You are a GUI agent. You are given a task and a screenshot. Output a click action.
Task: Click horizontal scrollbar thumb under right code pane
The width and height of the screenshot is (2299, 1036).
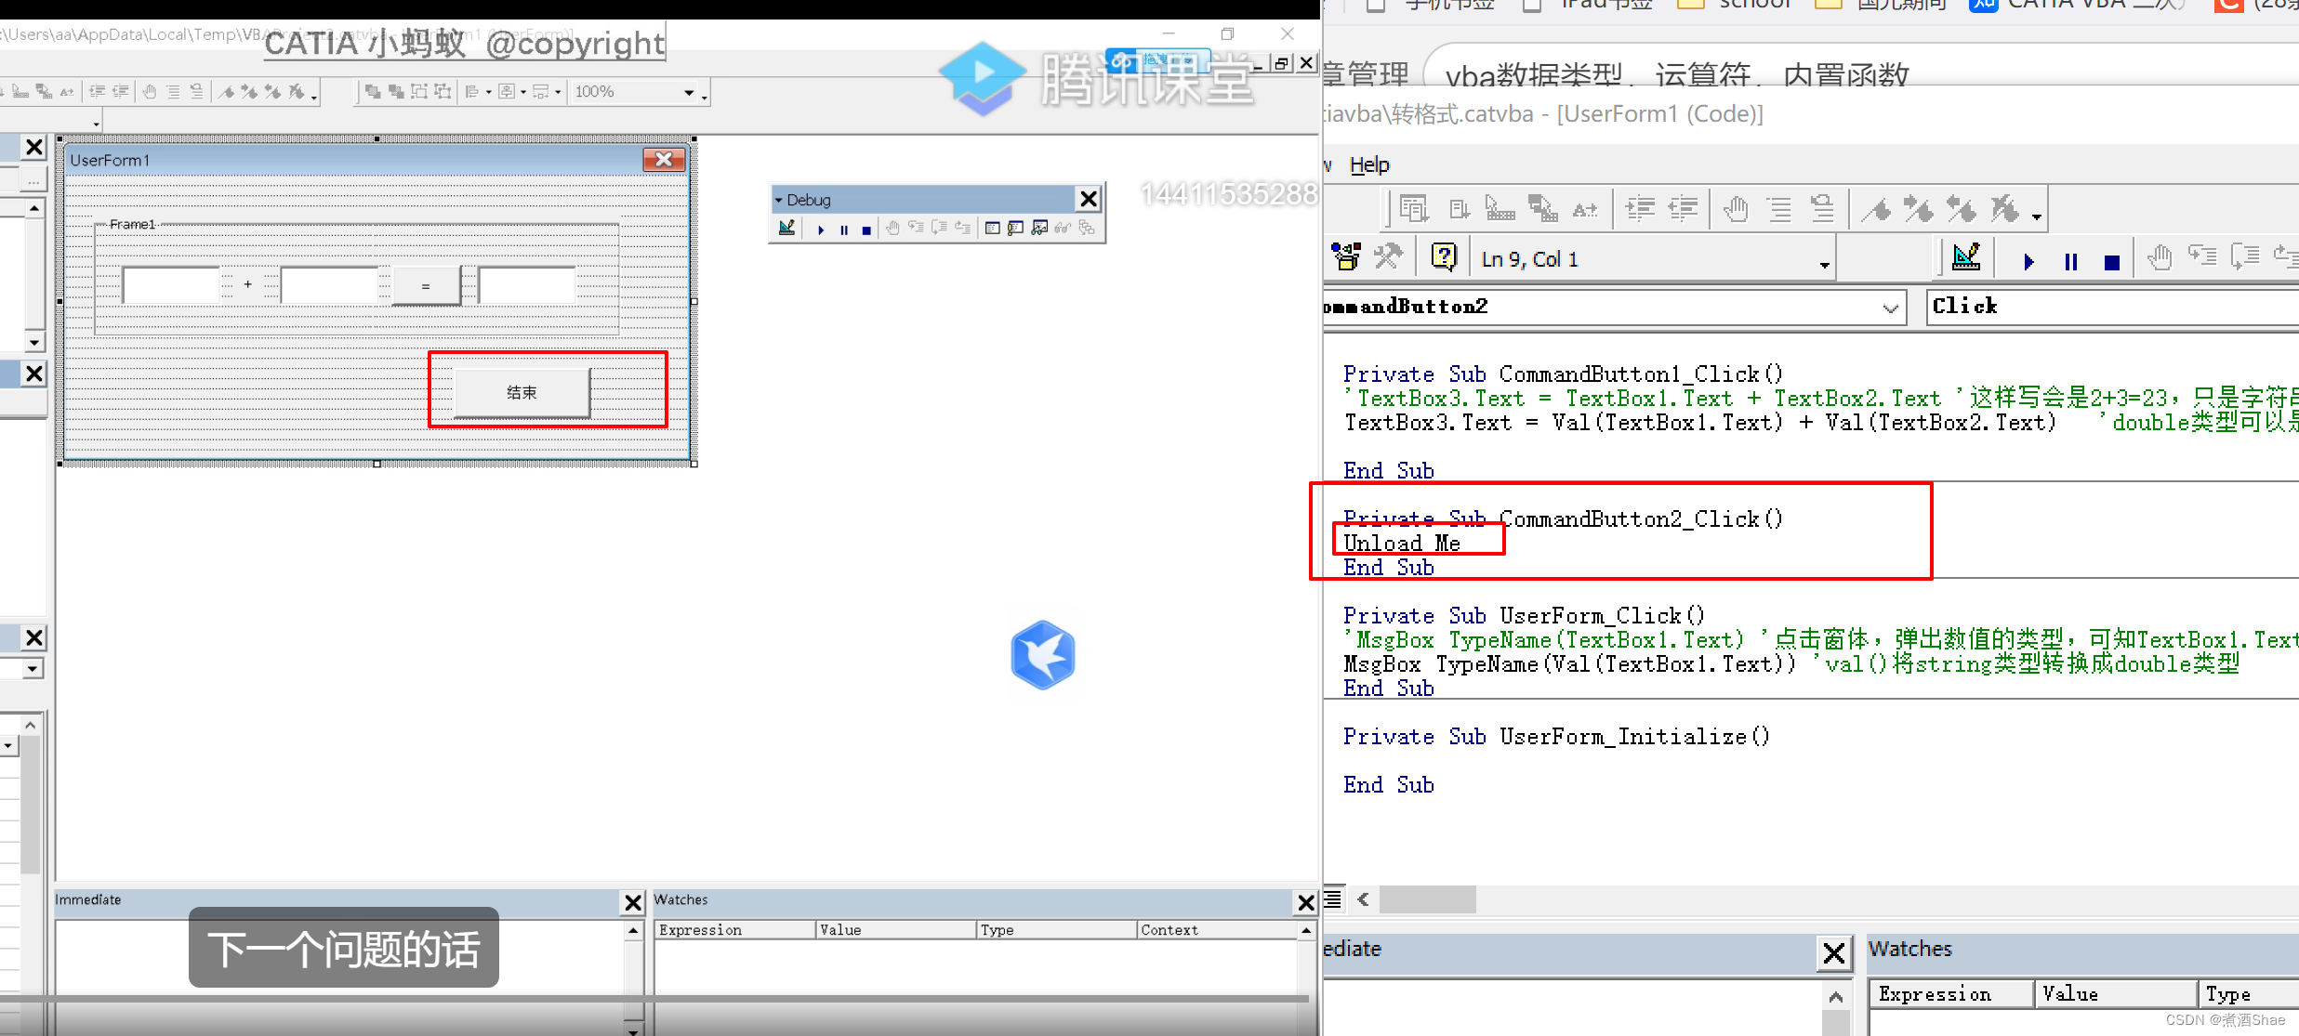1428,899
